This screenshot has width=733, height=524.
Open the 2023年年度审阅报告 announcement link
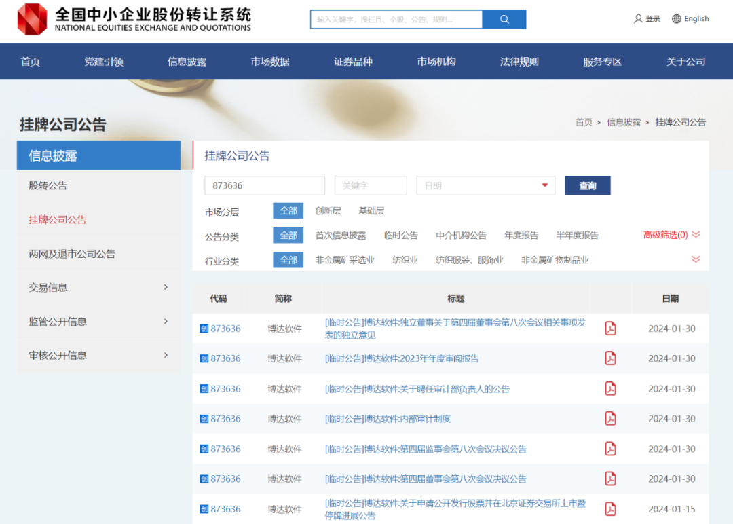(x=402, y=358)
